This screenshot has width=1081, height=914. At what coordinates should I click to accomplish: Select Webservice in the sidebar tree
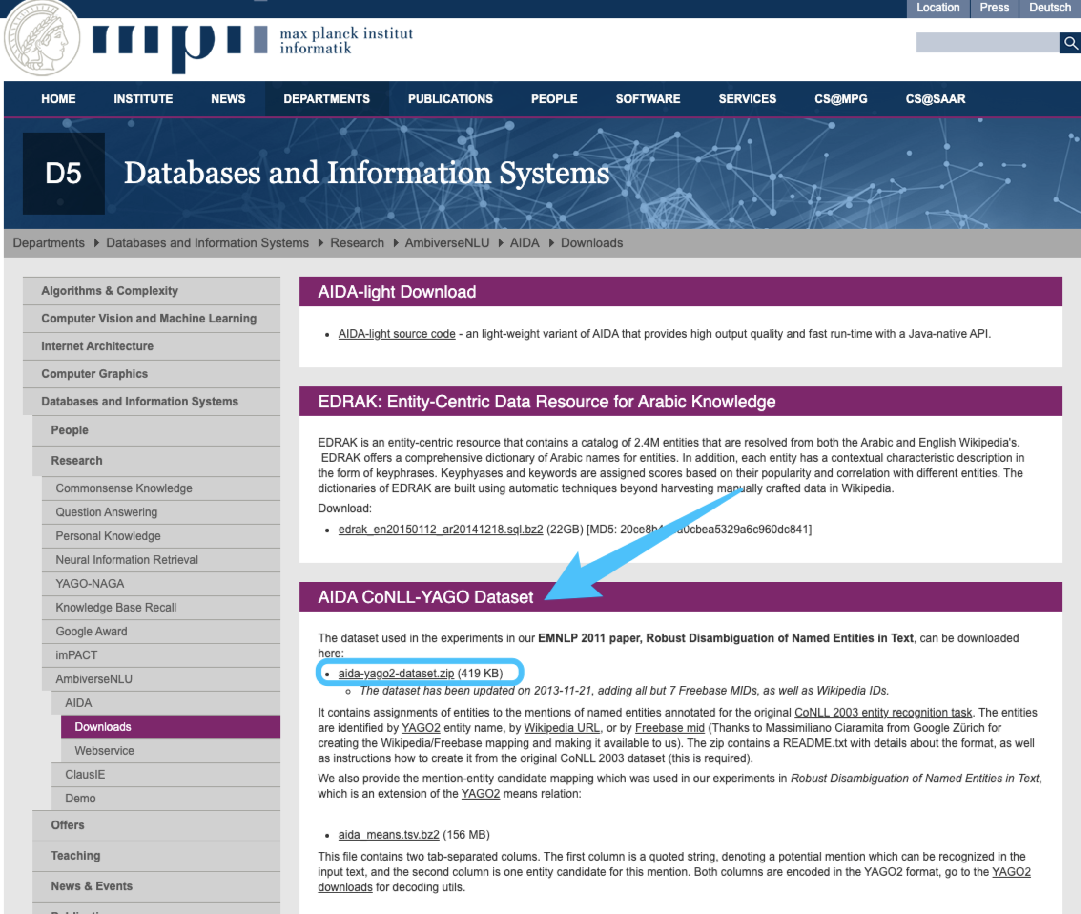104,750
